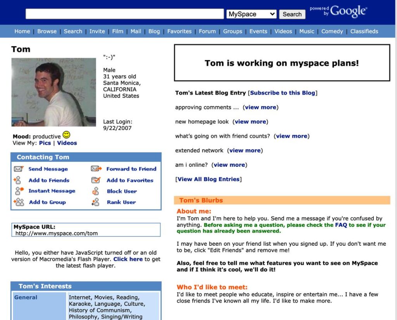Select the Rank User icon

coord(96,202)
